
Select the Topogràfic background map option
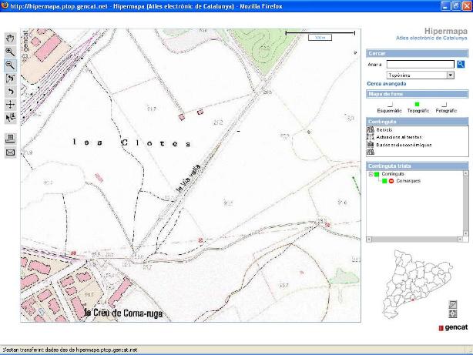click(417, 105)
